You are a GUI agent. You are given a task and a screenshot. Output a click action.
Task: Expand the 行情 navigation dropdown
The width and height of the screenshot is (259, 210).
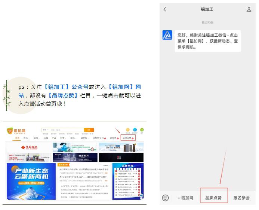63,138
